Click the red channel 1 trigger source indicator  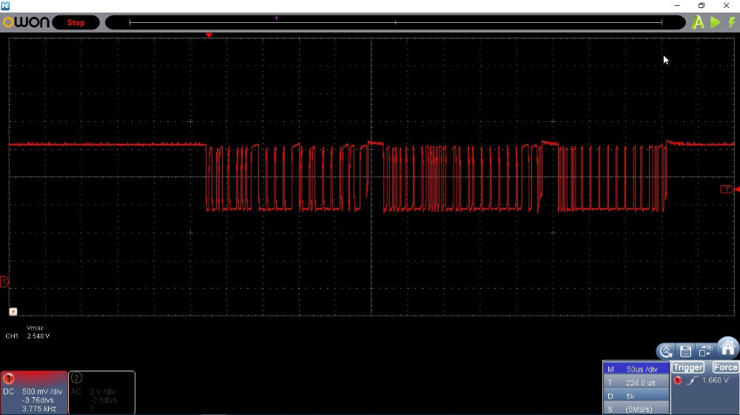pyautogui.click(x=678, y=380)
